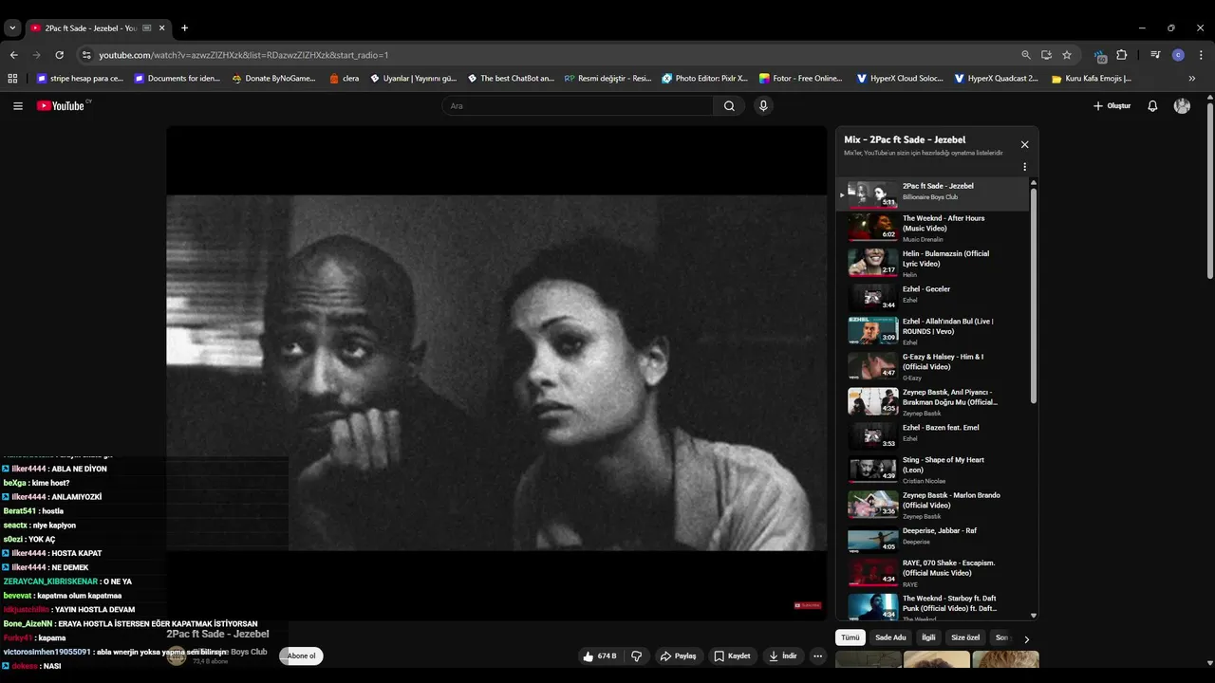Play Deeperise, Jabbar - Raf

934,539
